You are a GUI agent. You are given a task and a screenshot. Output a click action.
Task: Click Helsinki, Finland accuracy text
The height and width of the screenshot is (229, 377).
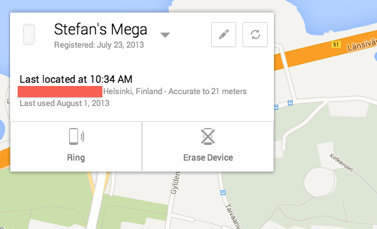[175, 92]
